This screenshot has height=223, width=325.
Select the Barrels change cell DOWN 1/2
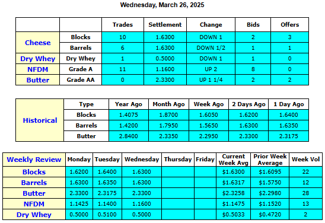tap(211, 48)
